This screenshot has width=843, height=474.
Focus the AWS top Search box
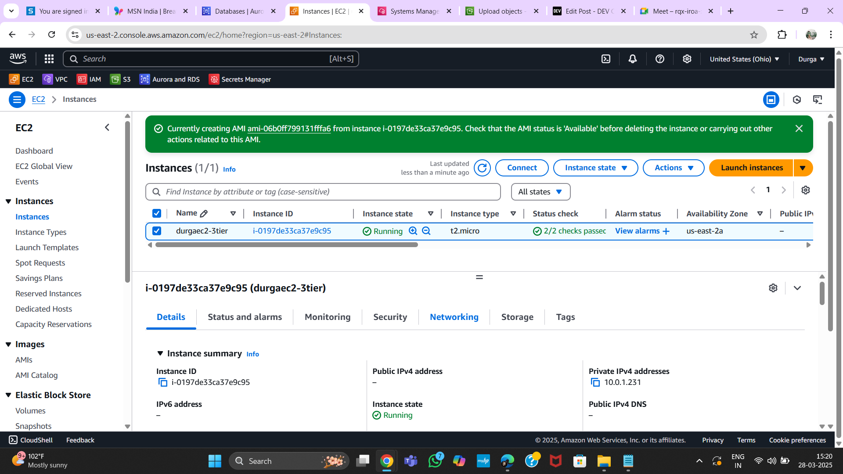(211, 59)
